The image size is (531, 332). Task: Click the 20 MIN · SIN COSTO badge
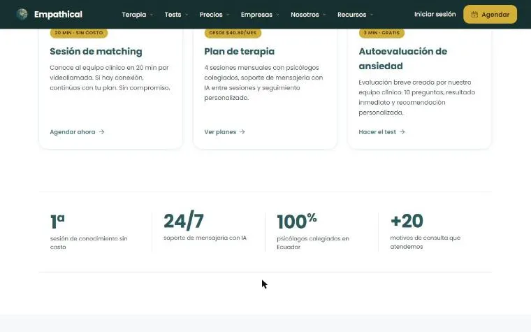tap(79, 33)
